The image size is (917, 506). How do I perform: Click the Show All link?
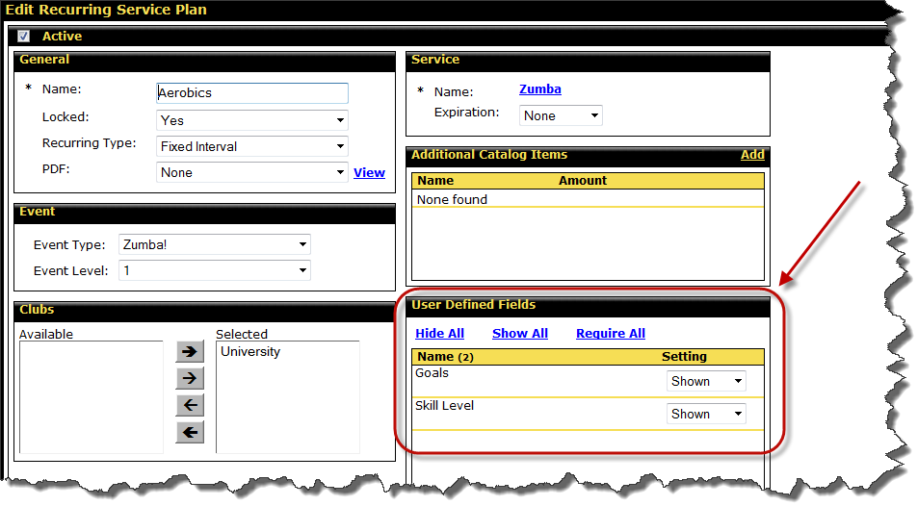pyautogui.click(x=520, y=334)
